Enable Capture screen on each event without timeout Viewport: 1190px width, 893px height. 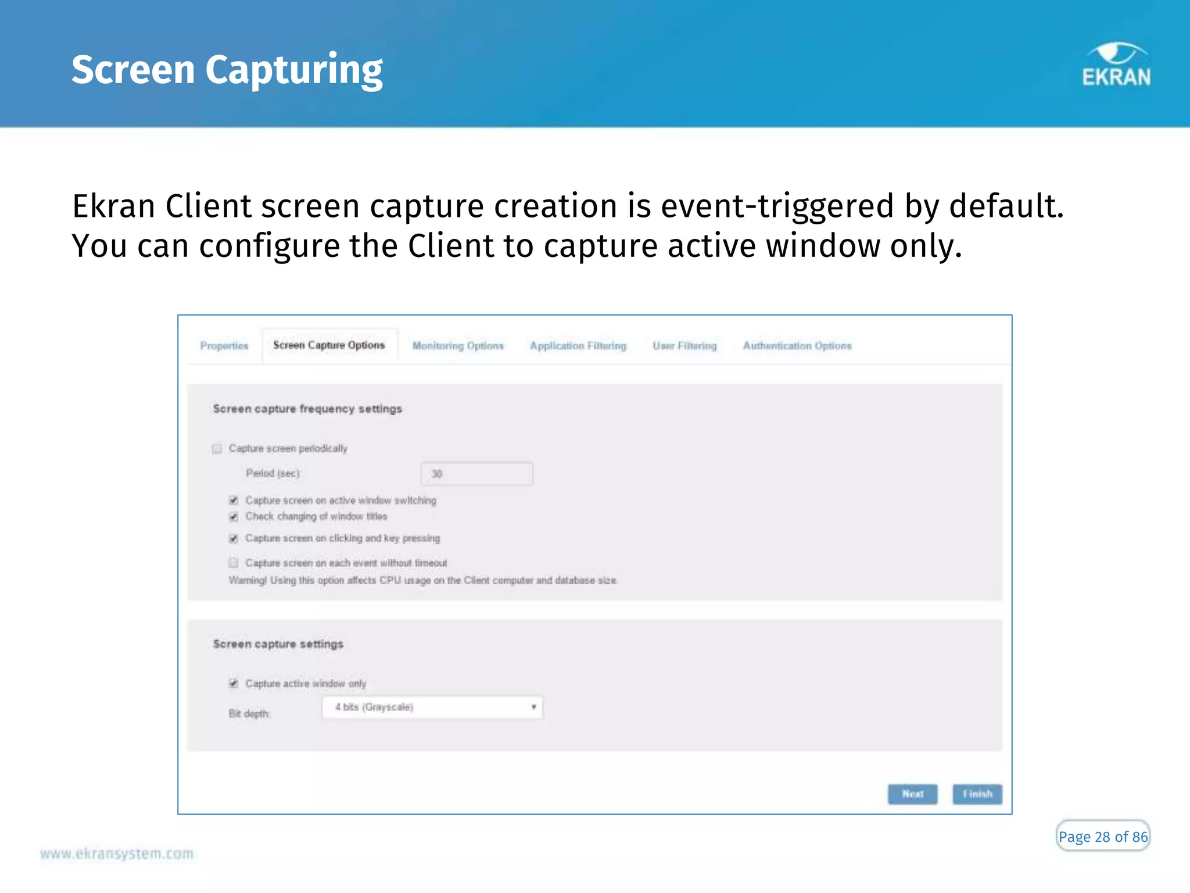tap(234, 563)
